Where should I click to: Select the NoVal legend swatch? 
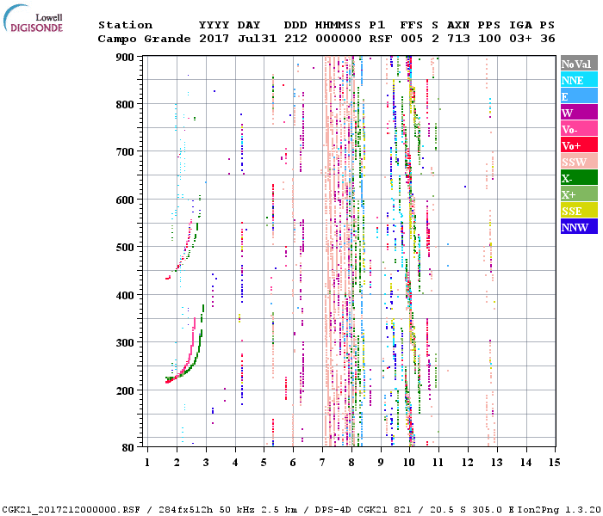(x=578, y=64)
